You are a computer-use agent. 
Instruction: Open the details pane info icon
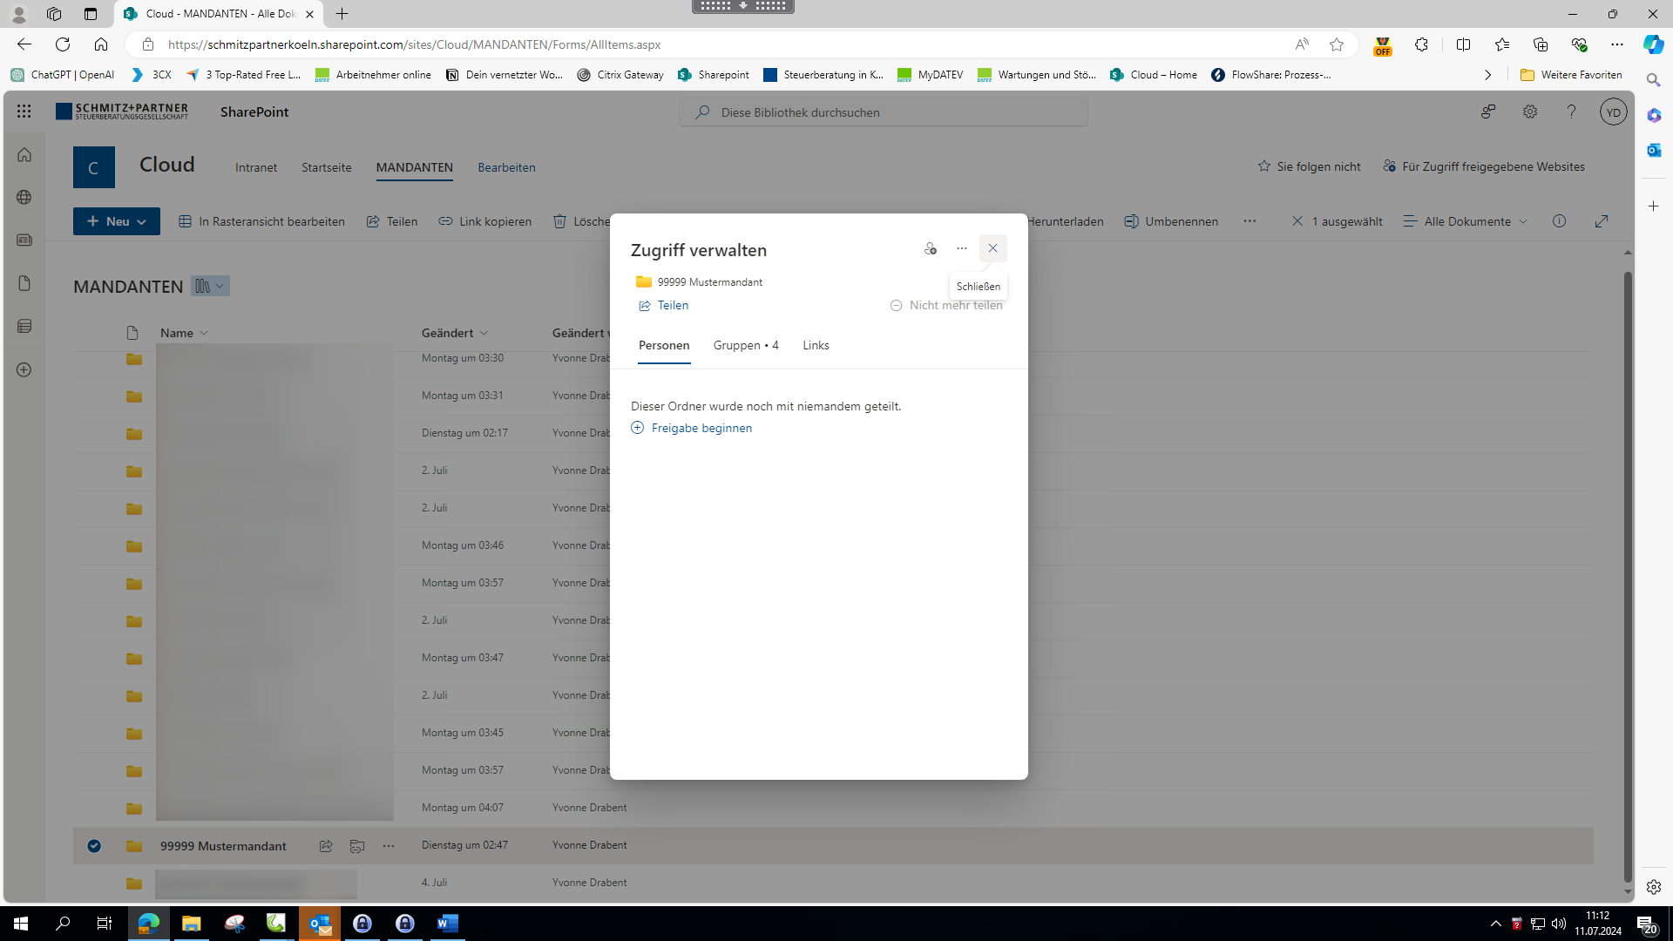pos(1559,221)
